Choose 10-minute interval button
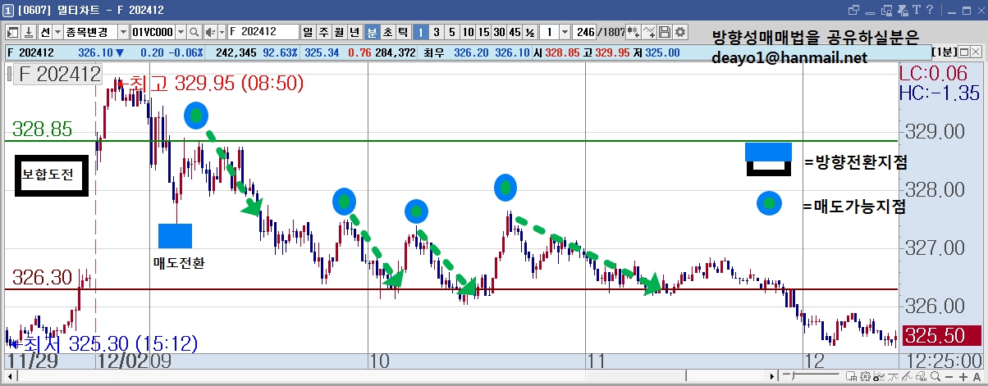Viewport: 988px width, 386px height. click(468, 32)
